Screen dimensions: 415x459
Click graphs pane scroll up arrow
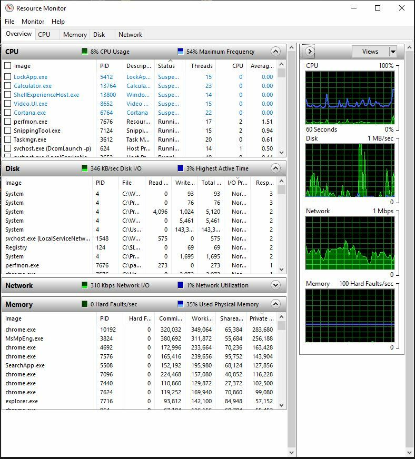[x=409, y=47]
